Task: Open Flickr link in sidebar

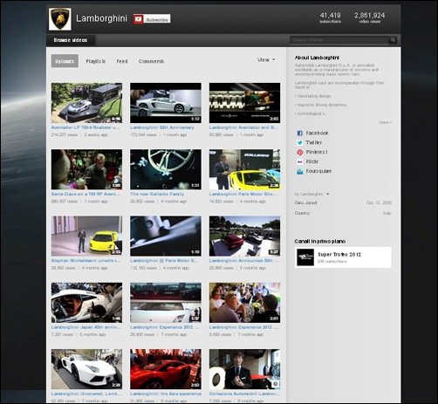Action: (x=311, y=161)
